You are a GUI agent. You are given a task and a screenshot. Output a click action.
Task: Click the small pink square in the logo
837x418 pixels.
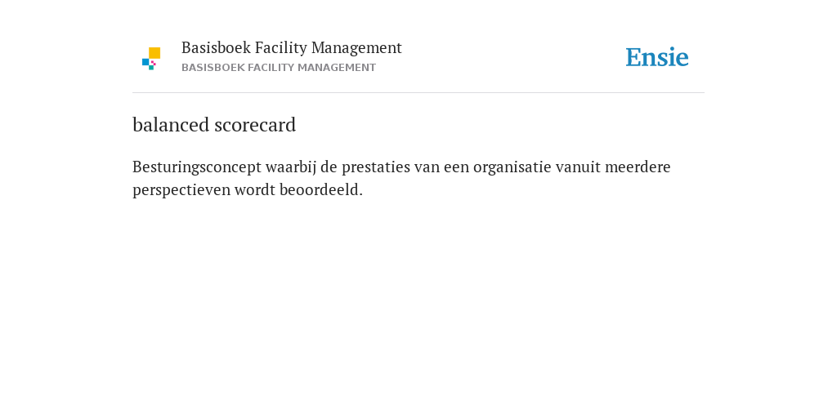(x=153, y=63)
